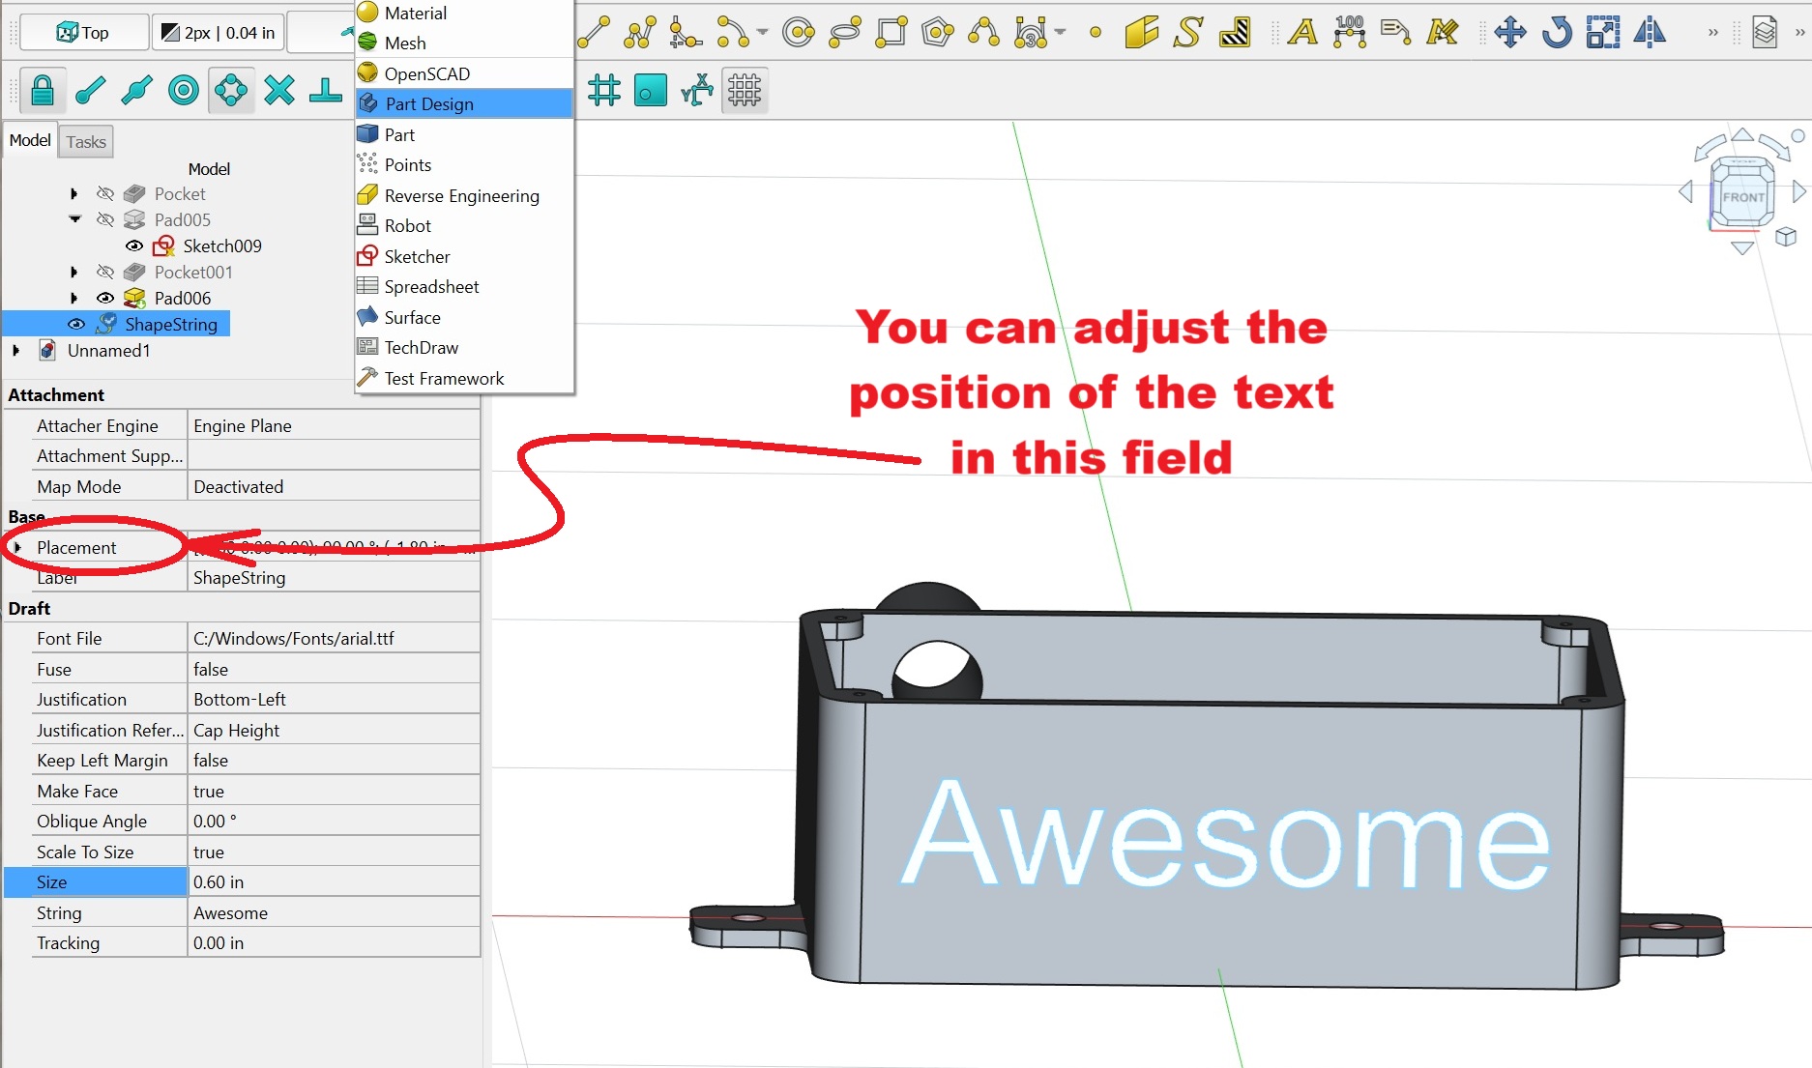Screen dimensions: 1812x1068
Task: Switch to the Tasks tab
Action: [86, 142]
